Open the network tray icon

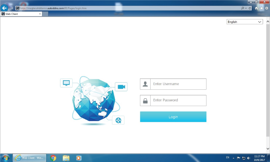(x=244, y=158)
